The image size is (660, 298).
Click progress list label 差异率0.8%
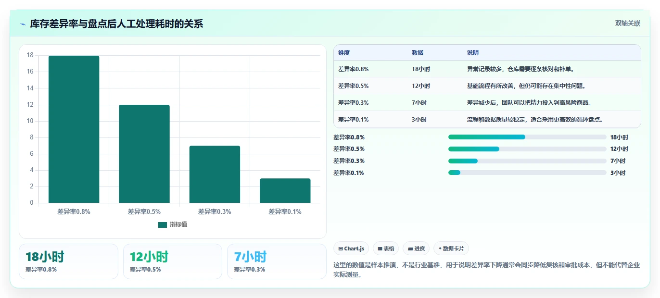pos(349,137)
